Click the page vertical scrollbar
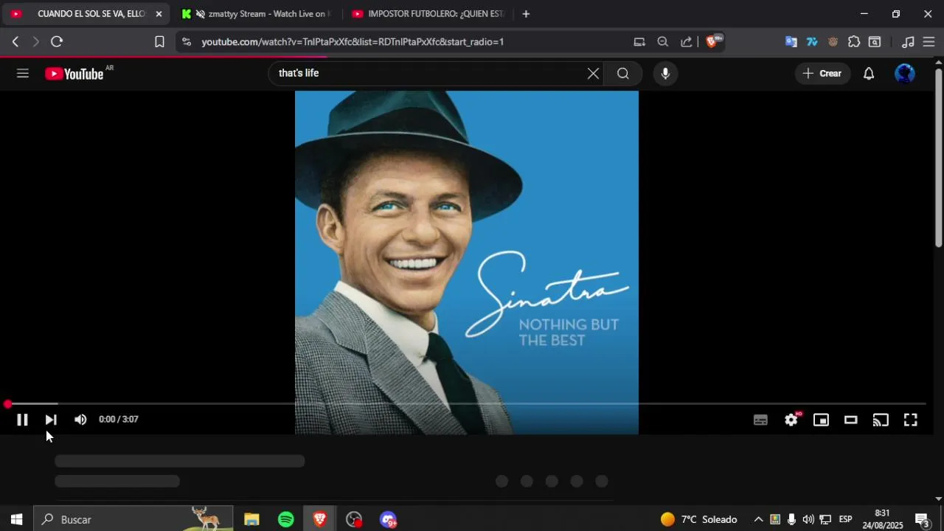944x531 pixels. pos(938,157)
